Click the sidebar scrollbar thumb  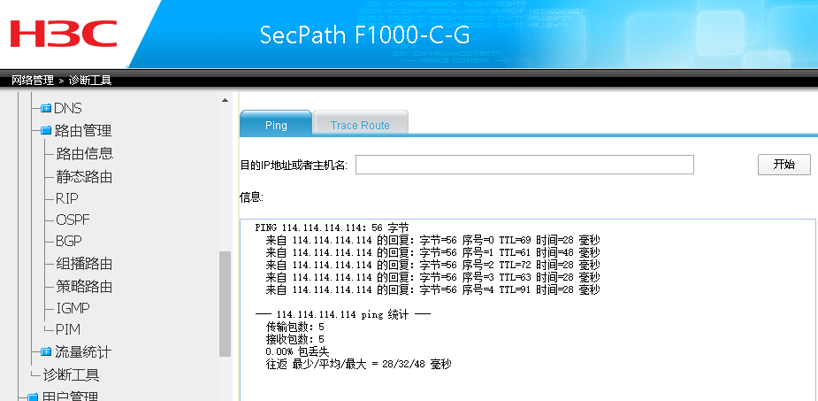(225, 304)
